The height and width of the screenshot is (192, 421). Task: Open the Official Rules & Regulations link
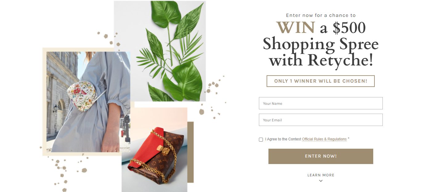point(324,139)
